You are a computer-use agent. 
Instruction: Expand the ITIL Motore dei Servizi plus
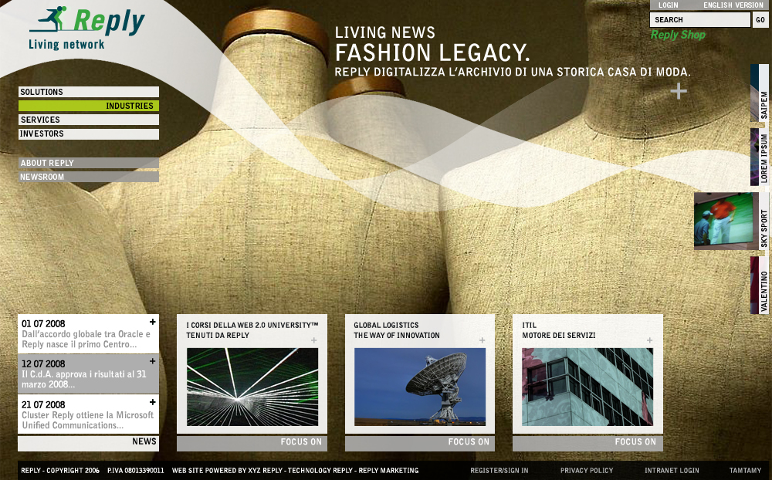click(650, 340)
